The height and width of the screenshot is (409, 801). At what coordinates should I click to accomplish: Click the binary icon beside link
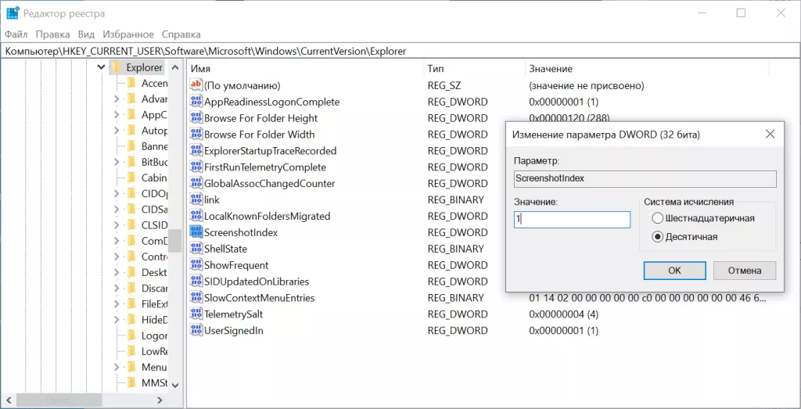click(196, 199)
